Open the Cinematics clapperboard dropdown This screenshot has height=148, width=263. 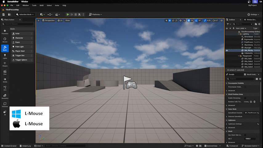click(58, 14)
